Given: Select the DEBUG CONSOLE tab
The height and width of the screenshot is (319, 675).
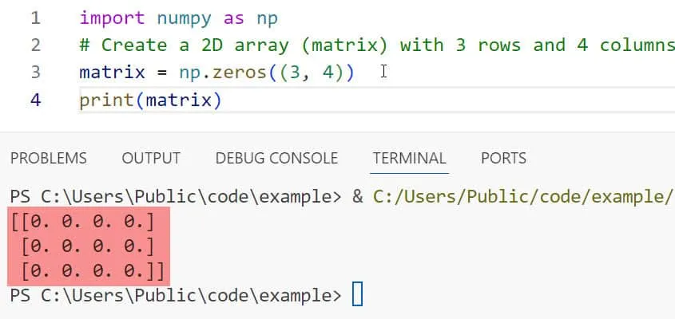Looking at the screenshot, I should click(x=276, y=158).
